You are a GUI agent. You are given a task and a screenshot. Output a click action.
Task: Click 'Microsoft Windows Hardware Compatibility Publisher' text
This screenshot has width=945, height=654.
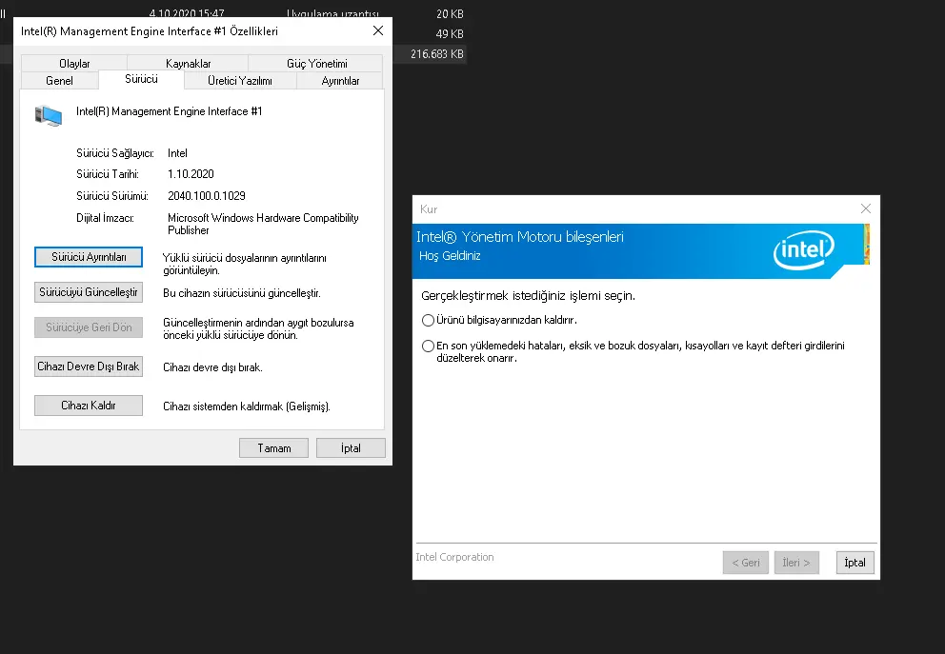pyautogui.click(x=263, y=224)
